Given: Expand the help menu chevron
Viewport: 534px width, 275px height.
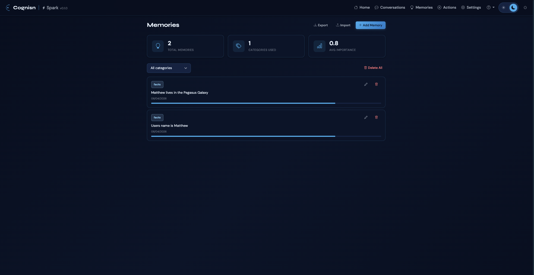Looking at the screenshot, I should coord(494,8).
